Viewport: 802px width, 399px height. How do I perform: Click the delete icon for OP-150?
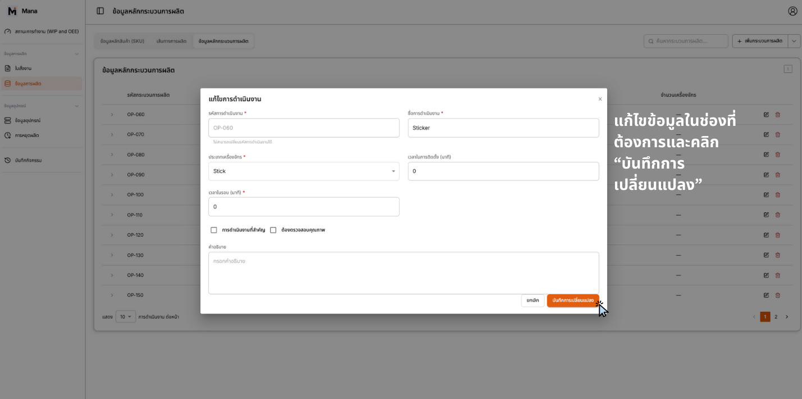[777, 294]
